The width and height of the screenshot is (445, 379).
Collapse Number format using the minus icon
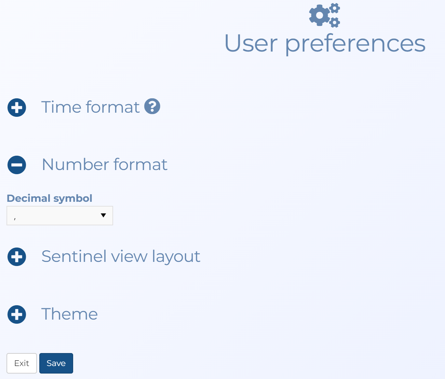[17, 165]
